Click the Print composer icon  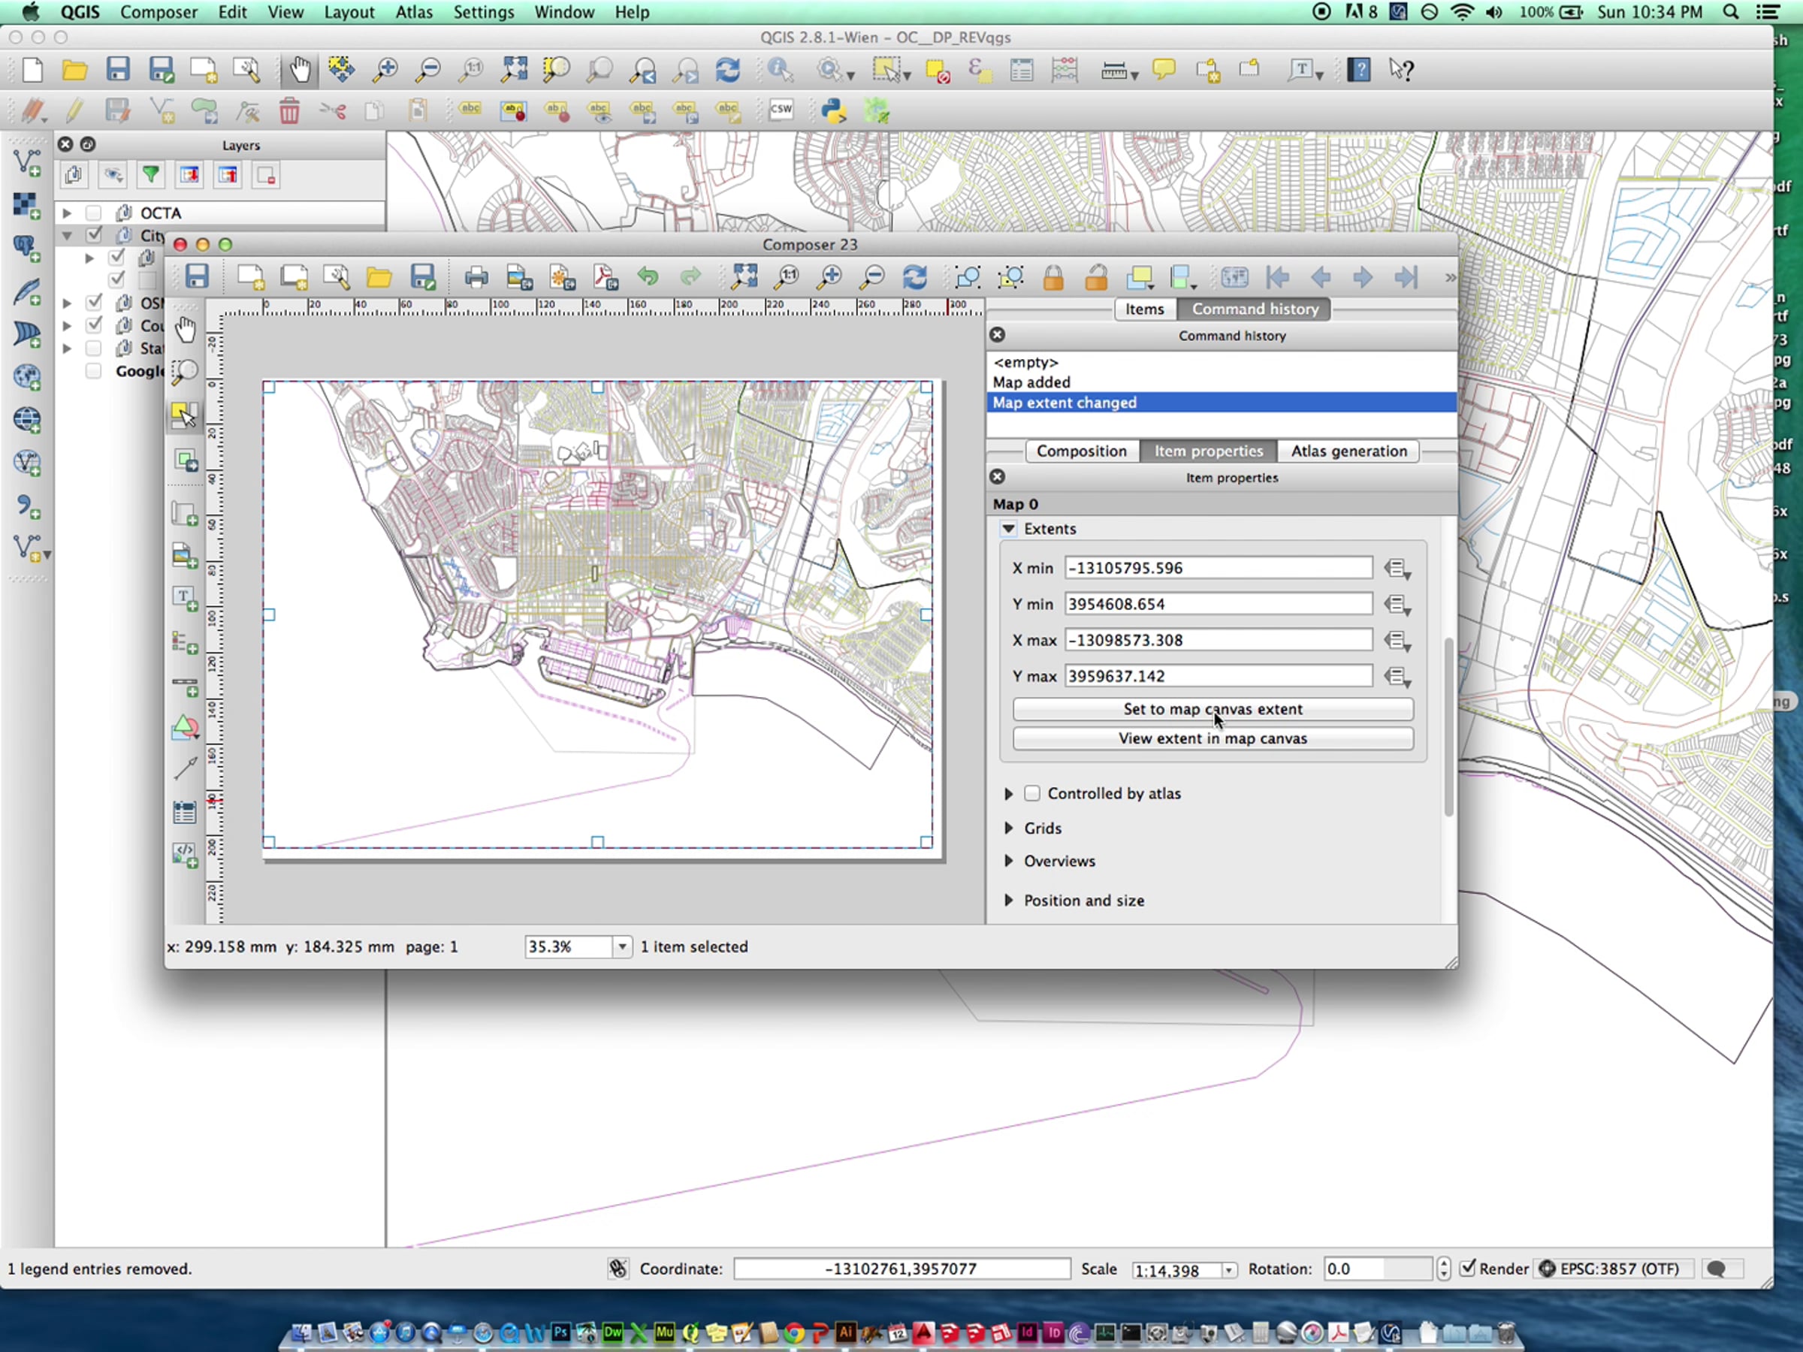coord(476,278)
